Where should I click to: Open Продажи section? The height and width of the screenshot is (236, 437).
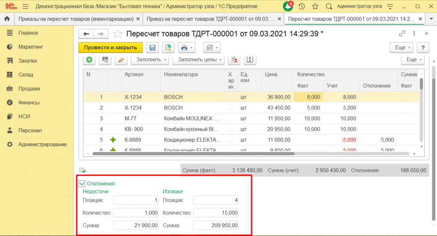[x=29, y=88]
